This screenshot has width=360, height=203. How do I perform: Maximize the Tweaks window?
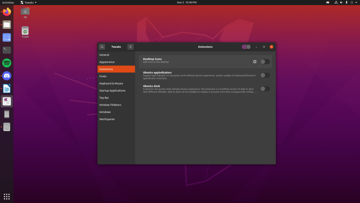(264, 47)
